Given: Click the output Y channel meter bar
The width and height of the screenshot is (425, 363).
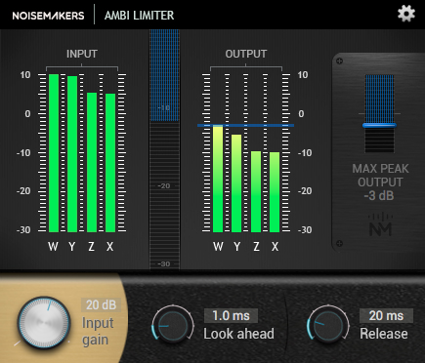Looking at the screenshot, I should click(x=236, y=183).
